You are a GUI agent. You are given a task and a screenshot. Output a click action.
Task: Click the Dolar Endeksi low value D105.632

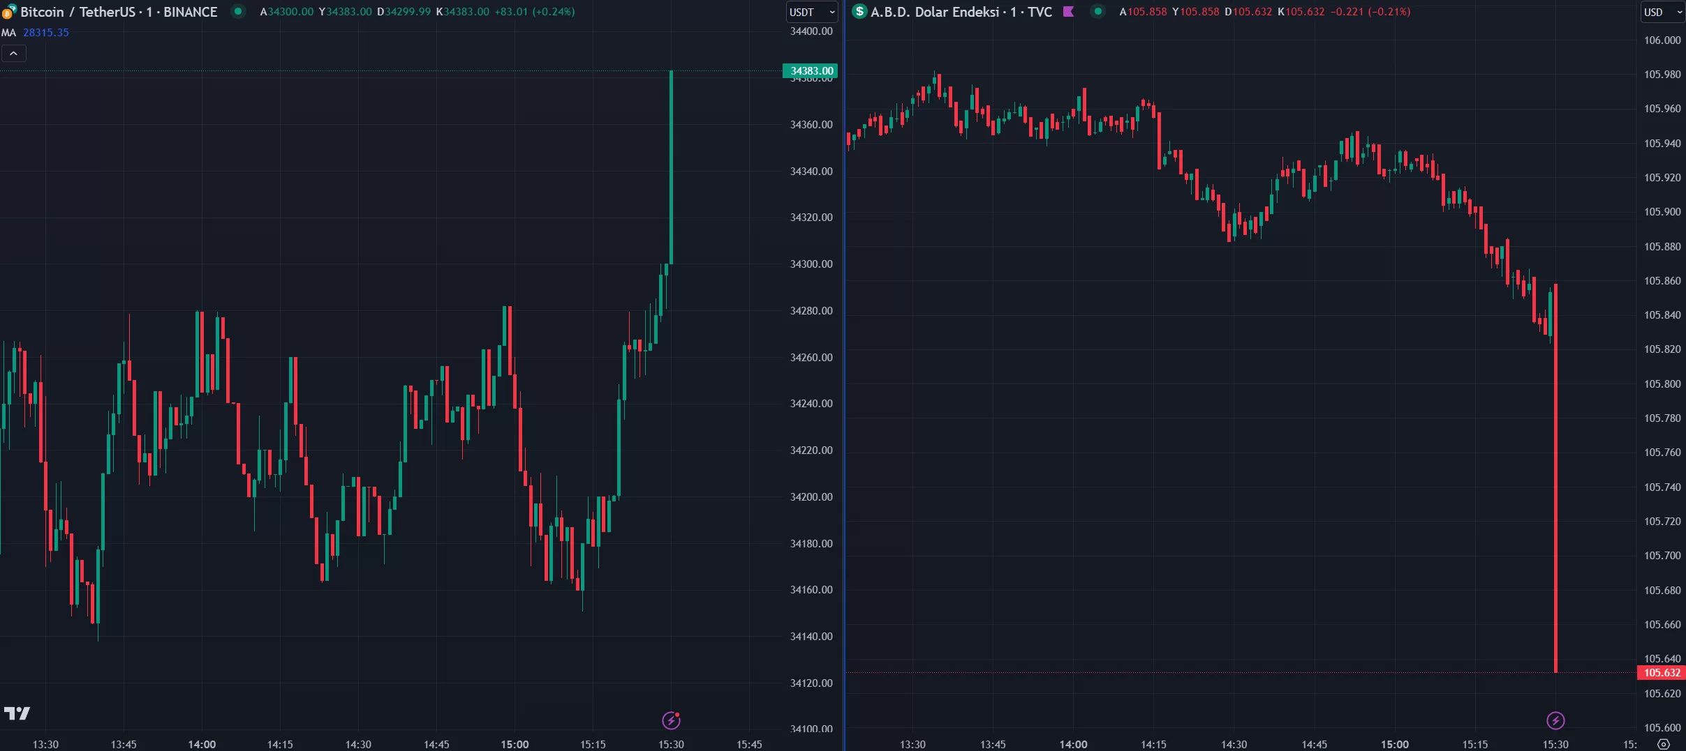[1248, 12]
